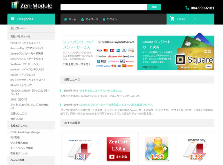223x165 pixels.
Task: Click the user icon beside マイページ
Action: pos(82,19)
